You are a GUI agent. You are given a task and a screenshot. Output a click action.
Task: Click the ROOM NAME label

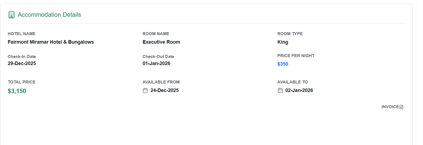tap(156, 34)
